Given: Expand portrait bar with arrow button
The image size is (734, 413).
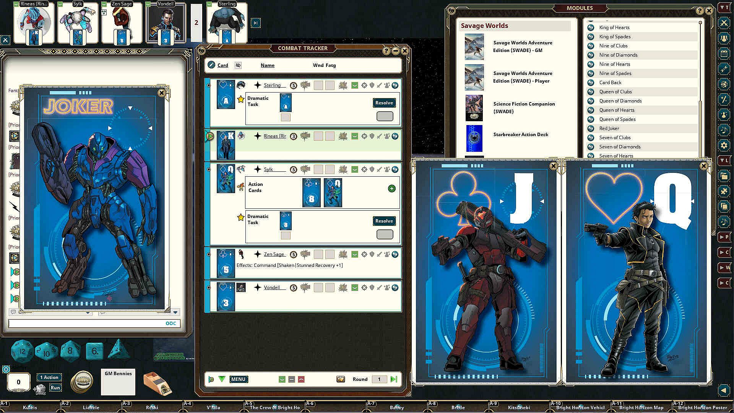Looking at the screenshot, I should 255,23.
